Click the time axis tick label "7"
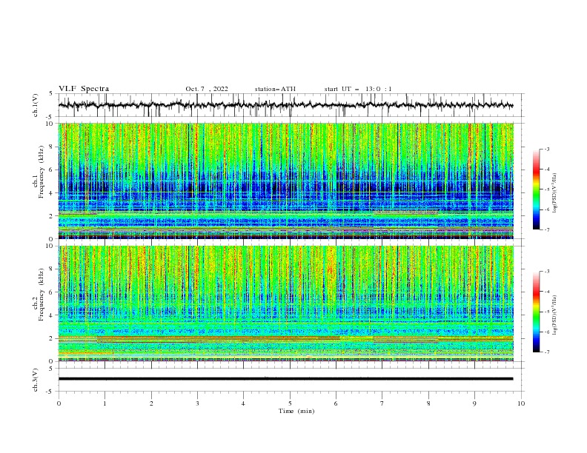The width and height of the screenshot is (587, 453). [382, 403]
